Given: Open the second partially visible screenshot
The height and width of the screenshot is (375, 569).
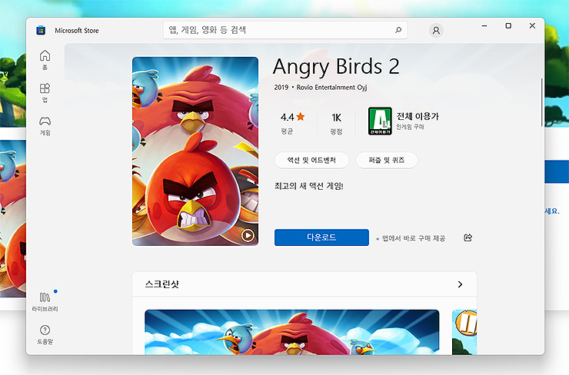Looking at the screenshot, I should click(464, 332).
